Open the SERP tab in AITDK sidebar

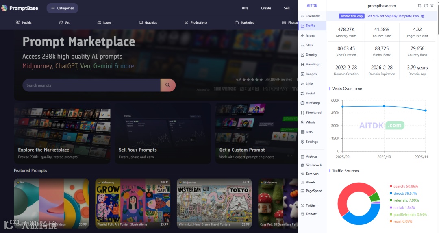(x=312, y=45)
